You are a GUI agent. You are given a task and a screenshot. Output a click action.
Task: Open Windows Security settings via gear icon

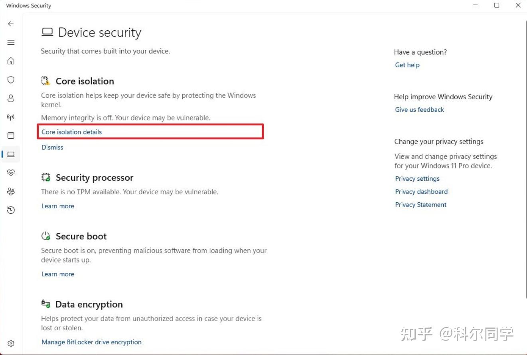tap(11, 343)
